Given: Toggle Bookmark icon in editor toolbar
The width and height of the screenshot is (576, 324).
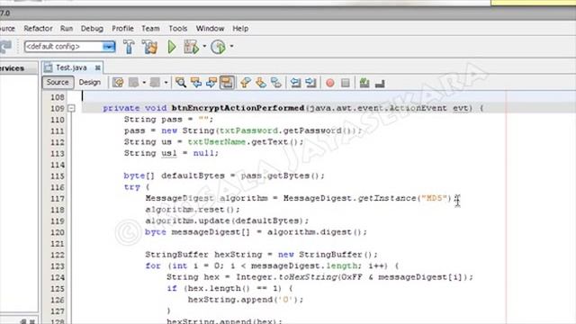Looking at the screenshot, I should pyautogui.click(x=276, y=83).
